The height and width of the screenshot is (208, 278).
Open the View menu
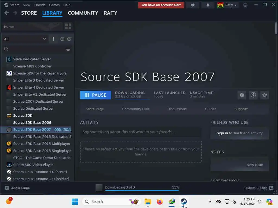point(27,5)
